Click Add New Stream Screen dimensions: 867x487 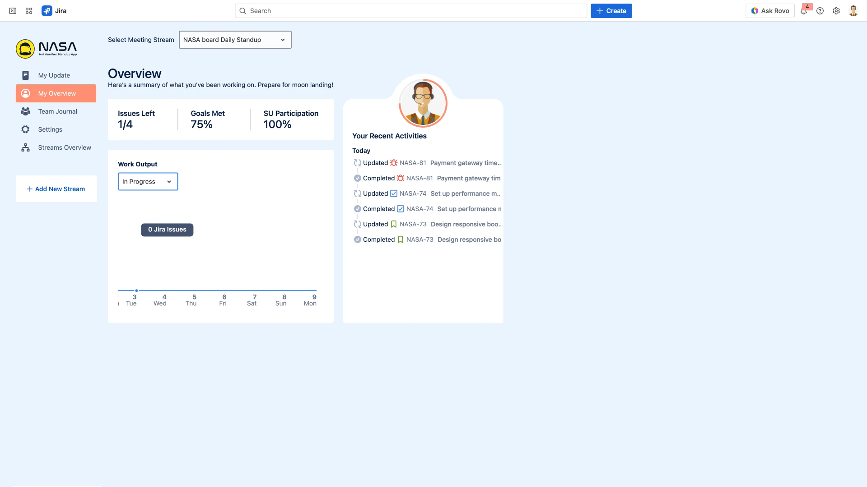(x=56, y=188)
